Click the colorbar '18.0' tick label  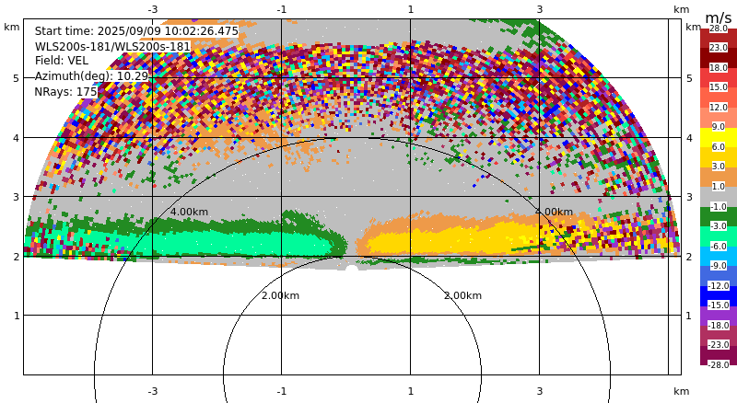click(x=719, y=68)
